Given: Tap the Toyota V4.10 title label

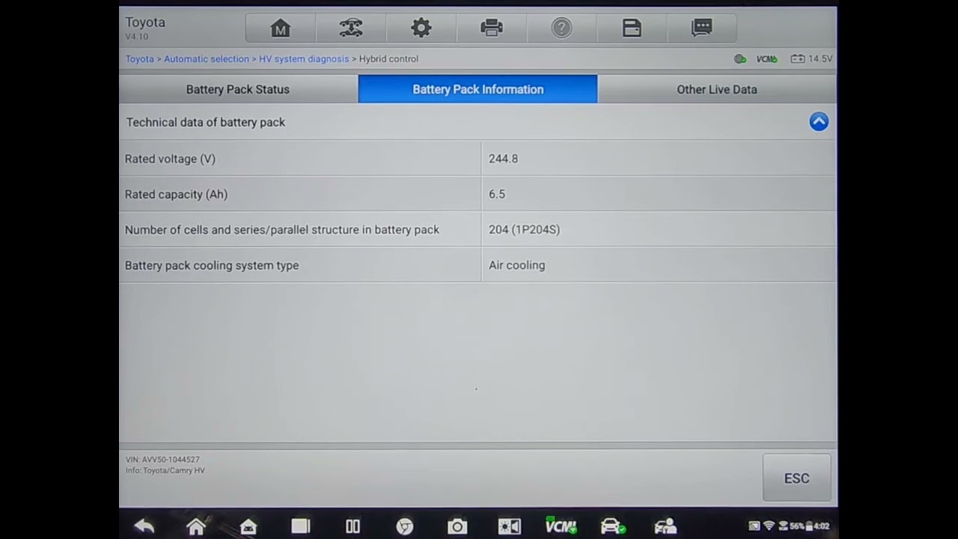Looking at the screenshot, I should click(145, 28).
